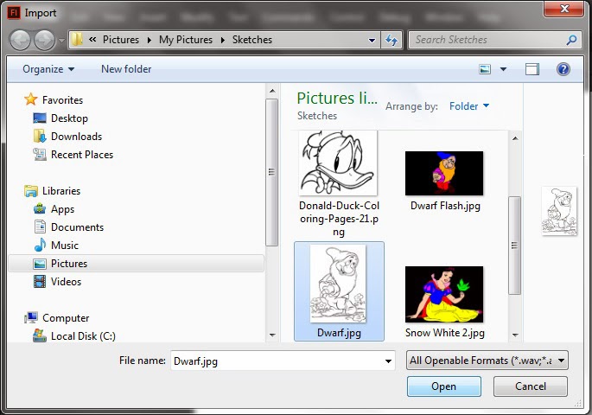Image resolution: width=592 pixels, height=415 pixels.
Task: Open Arrange by Folder dropdown
Action: 469,106
